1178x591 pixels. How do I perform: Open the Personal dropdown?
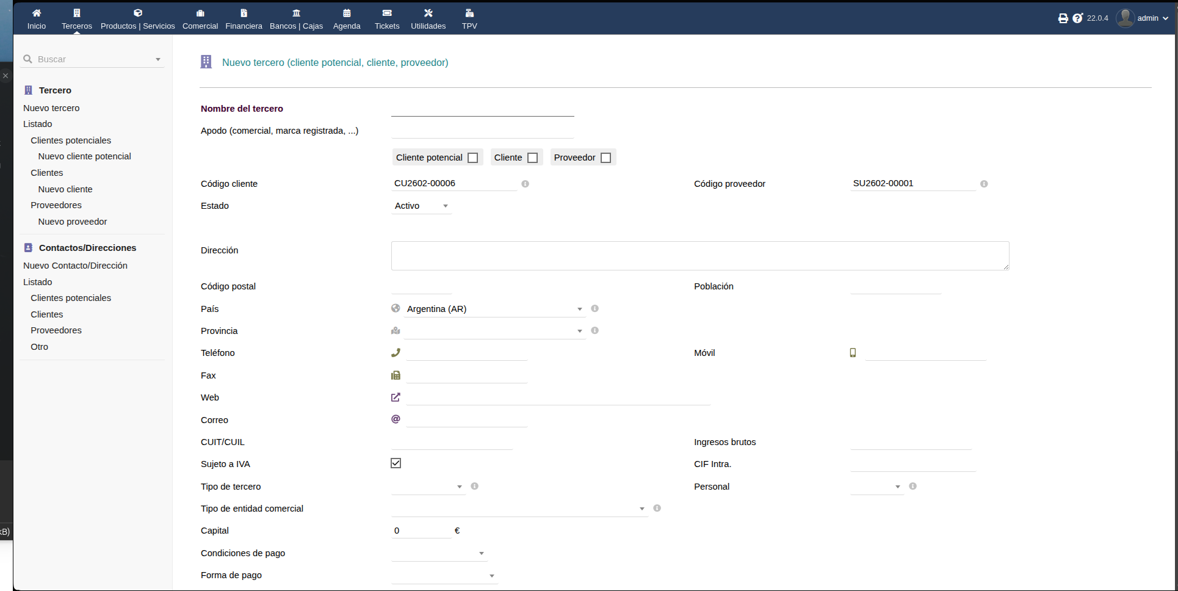[x=876, y=487]
